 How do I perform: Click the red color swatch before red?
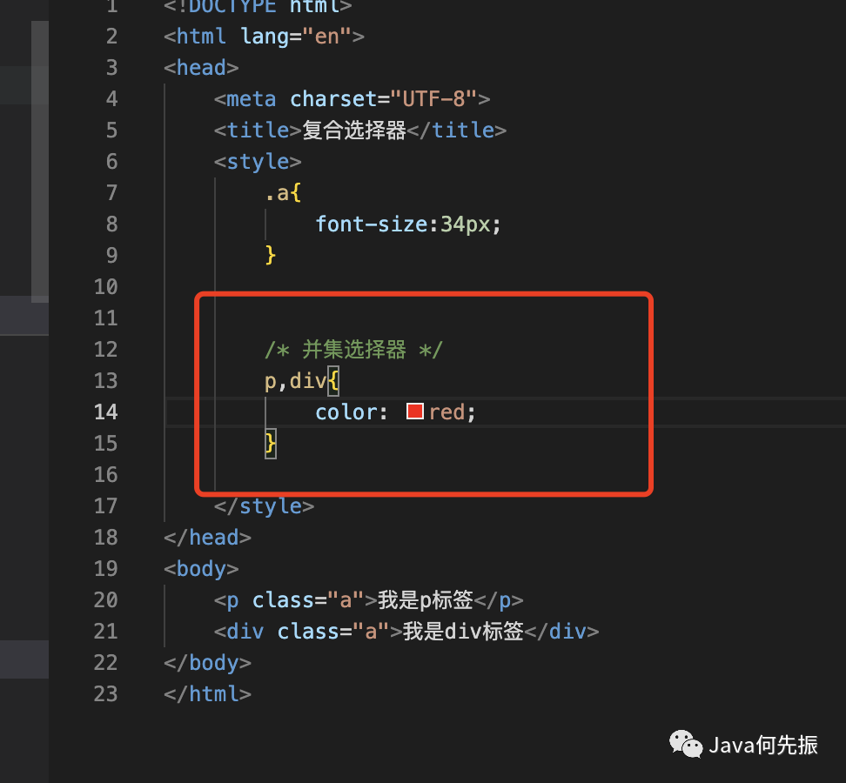point(415,412)
